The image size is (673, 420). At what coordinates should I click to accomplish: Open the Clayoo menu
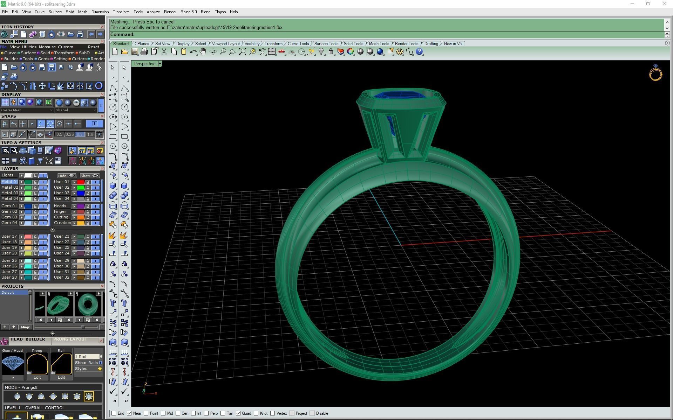[x=220, y=12]
